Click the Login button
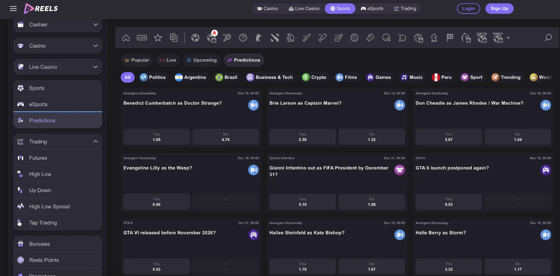The width and height of the screenshot is (560, 276). pyautogui.click(x=468, y=8)
